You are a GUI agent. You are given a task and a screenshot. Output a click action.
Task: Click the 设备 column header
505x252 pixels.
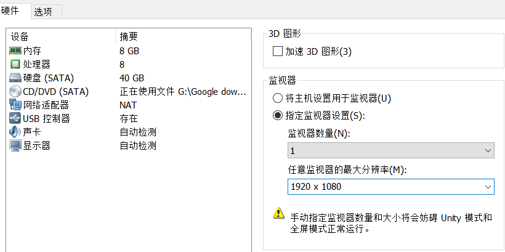pyautogui.click(x=20, y=37)
